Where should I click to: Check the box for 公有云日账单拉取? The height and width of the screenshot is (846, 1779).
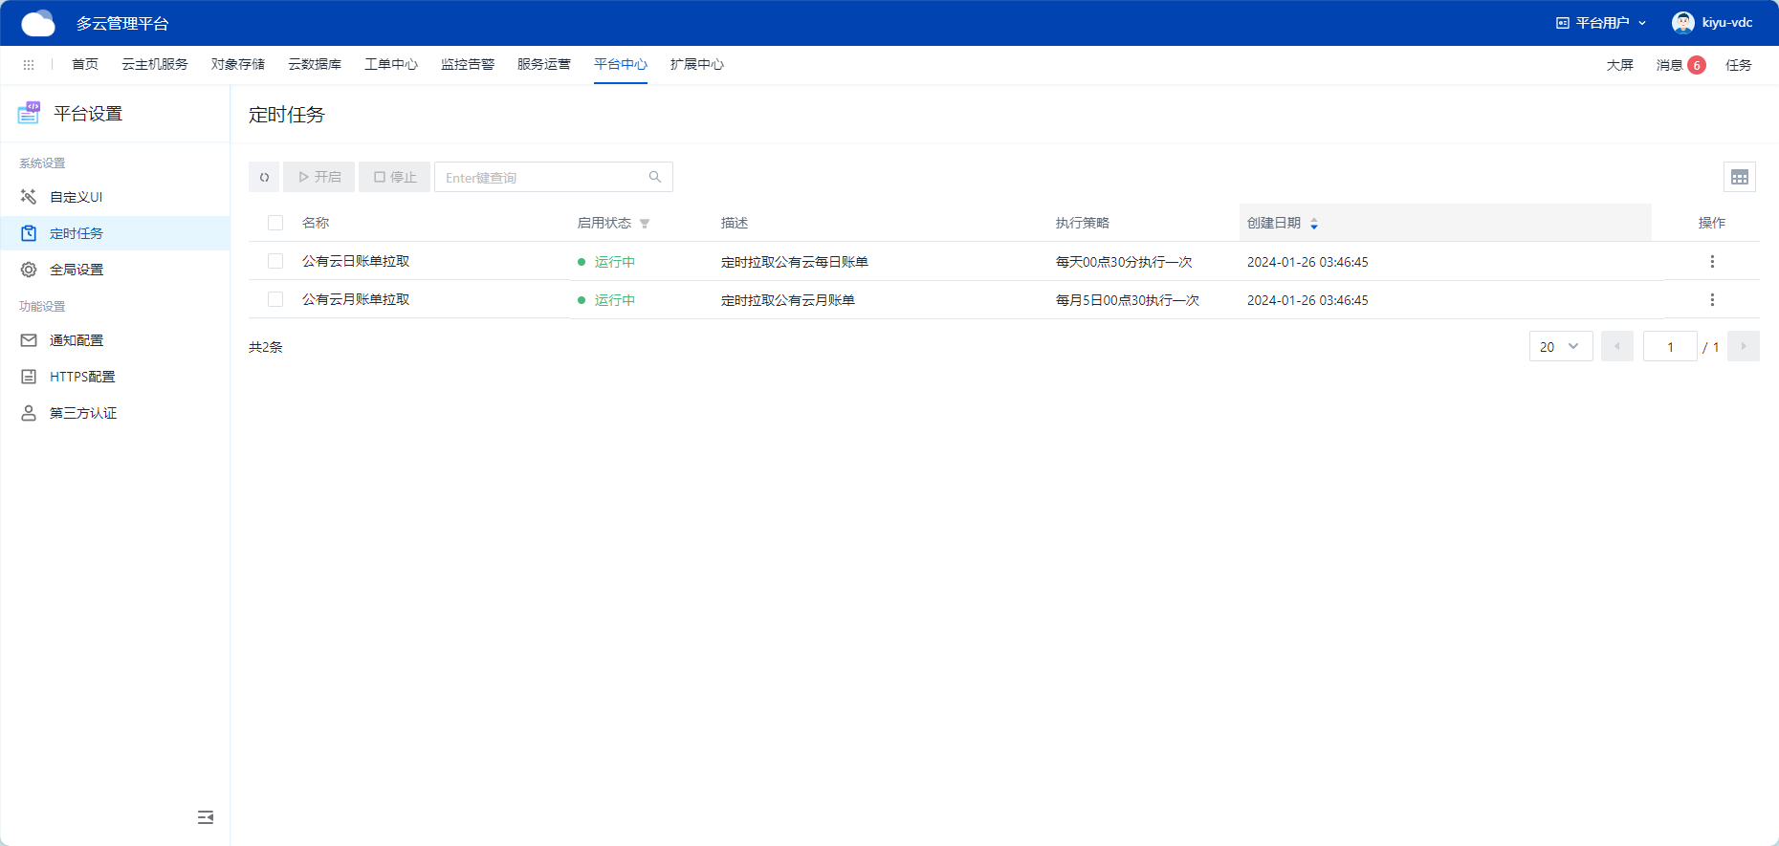pos(275,261)
